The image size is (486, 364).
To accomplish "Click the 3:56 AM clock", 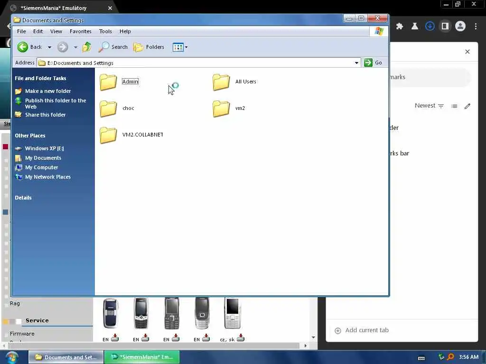I will (468, 357).
